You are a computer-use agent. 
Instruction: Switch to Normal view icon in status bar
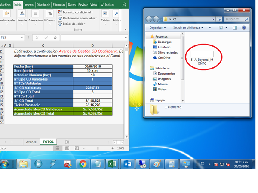(x=58, y=148)
